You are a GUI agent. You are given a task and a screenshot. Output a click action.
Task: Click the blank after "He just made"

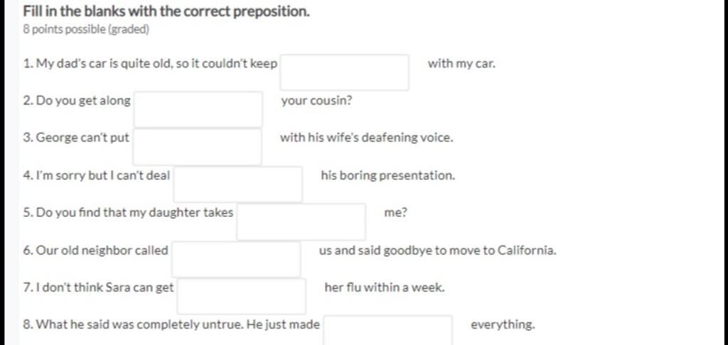[387, 330]
